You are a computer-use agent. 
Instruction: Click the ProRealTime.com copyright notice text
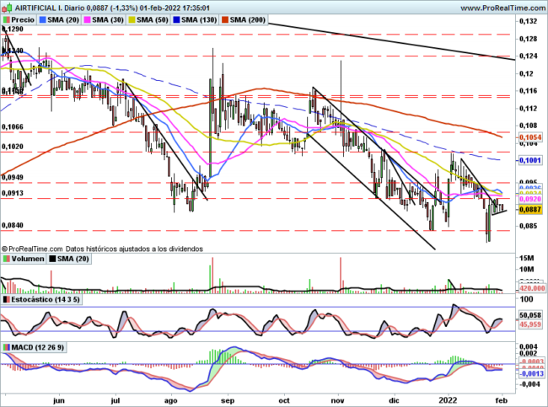(103, 249)
